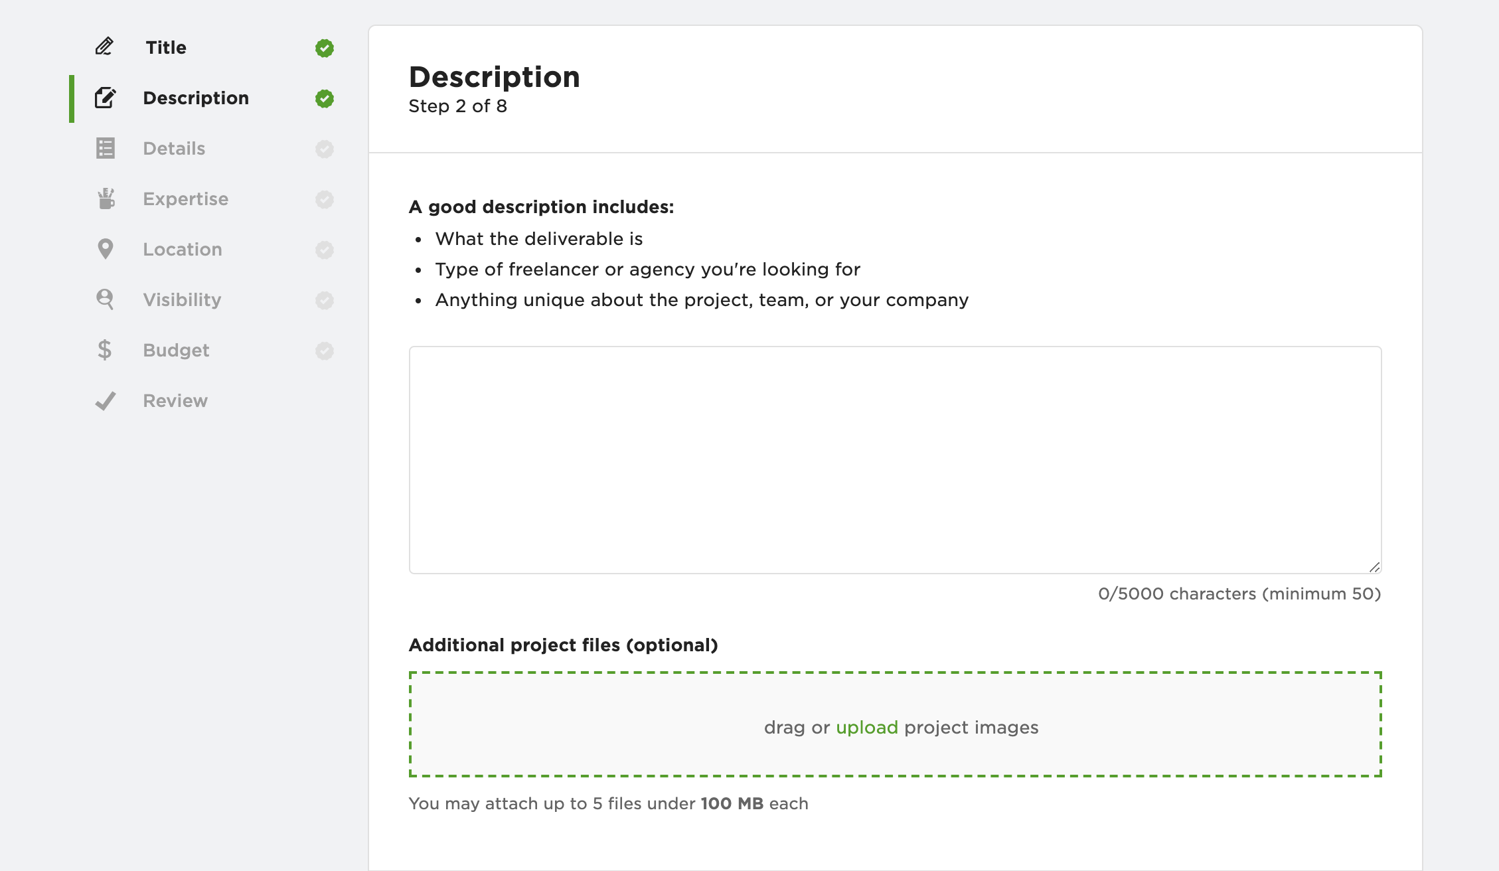
Task: Switch to the Visibility step
Action: [x=182, y=300]
